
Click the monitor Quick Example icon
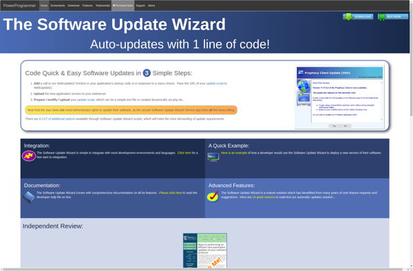213,157
